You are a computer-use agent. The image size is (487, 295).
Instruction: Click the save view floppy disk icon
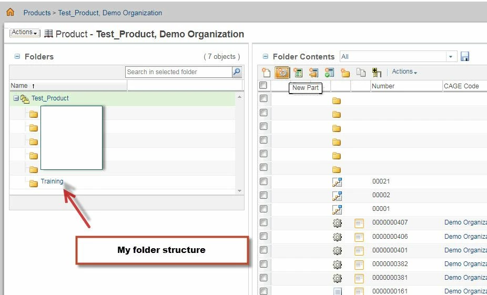coord(464,56)
